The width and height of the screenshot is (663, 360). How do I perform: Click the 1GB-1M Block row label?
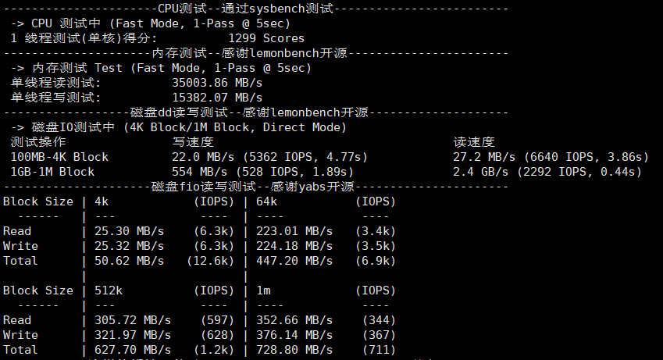pyautogui.click(x=52, y=172)
